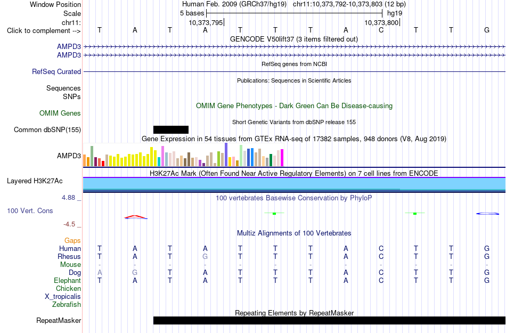Click the RefSeq genes from NCBI title

click(x=294, y=64)
